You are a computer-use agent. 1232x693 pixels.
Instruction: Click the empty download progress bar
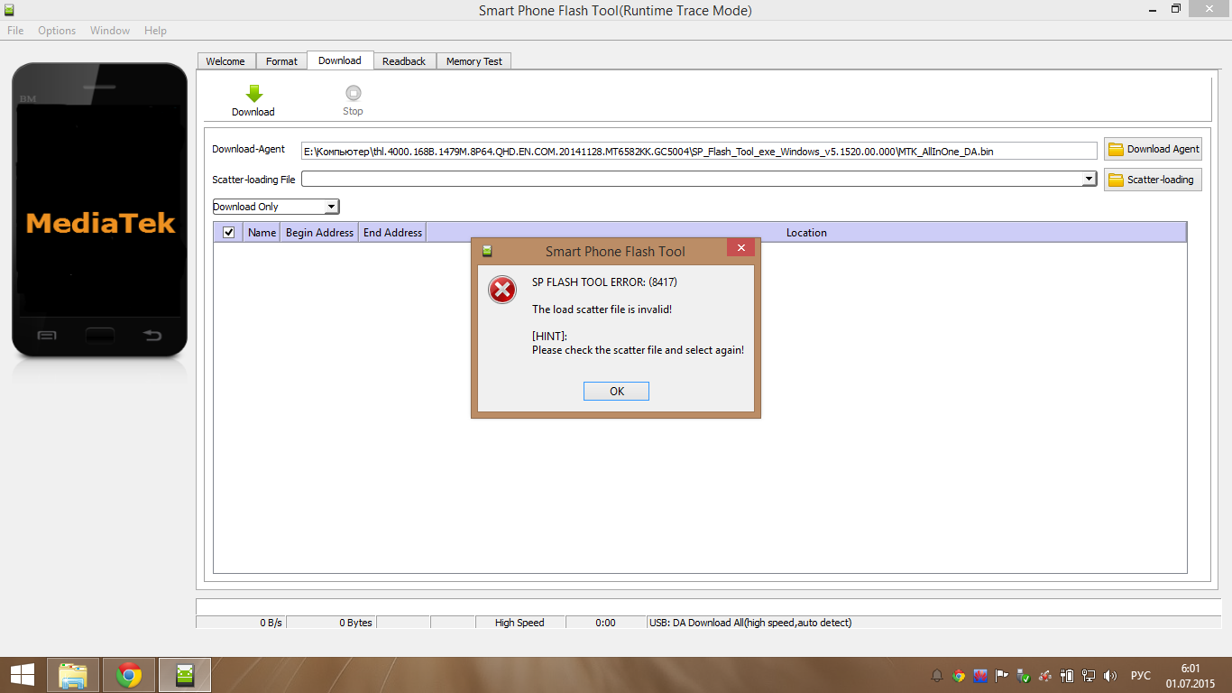point(706,606)
